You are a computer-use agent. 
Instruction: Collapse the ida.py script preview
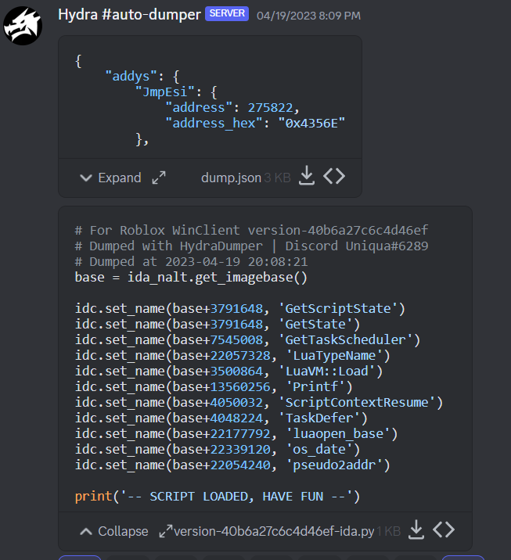point(114,531)
